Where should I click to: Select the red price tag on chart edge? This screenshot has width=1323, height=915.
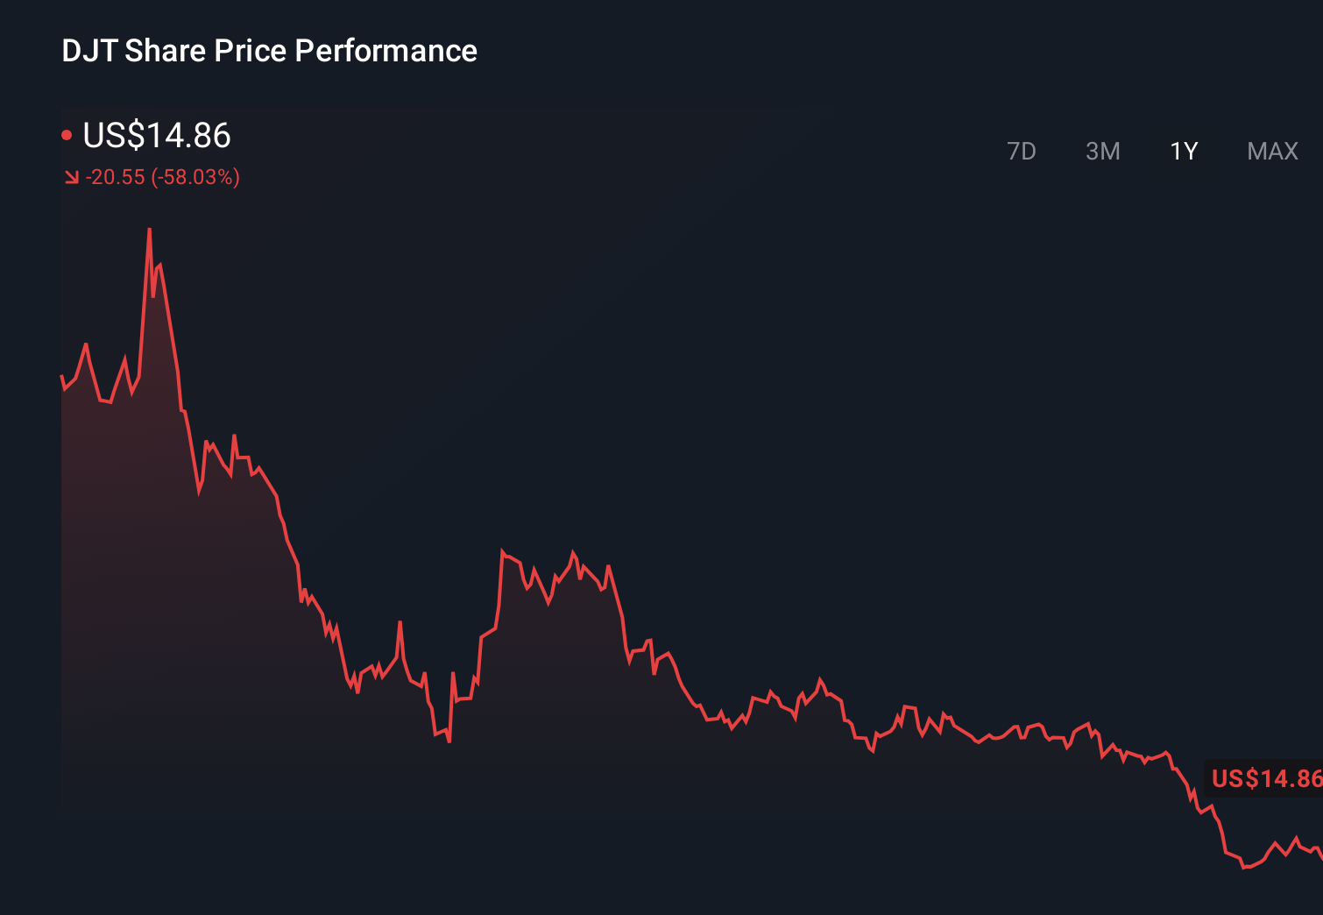(1265, 778)
